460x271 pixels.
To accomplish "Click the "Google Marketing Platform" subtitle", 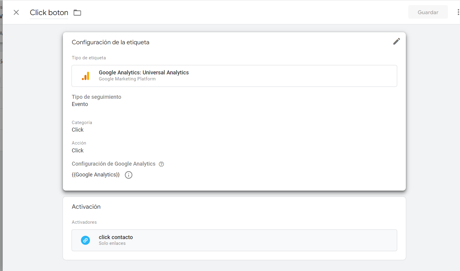I will 127,79.
